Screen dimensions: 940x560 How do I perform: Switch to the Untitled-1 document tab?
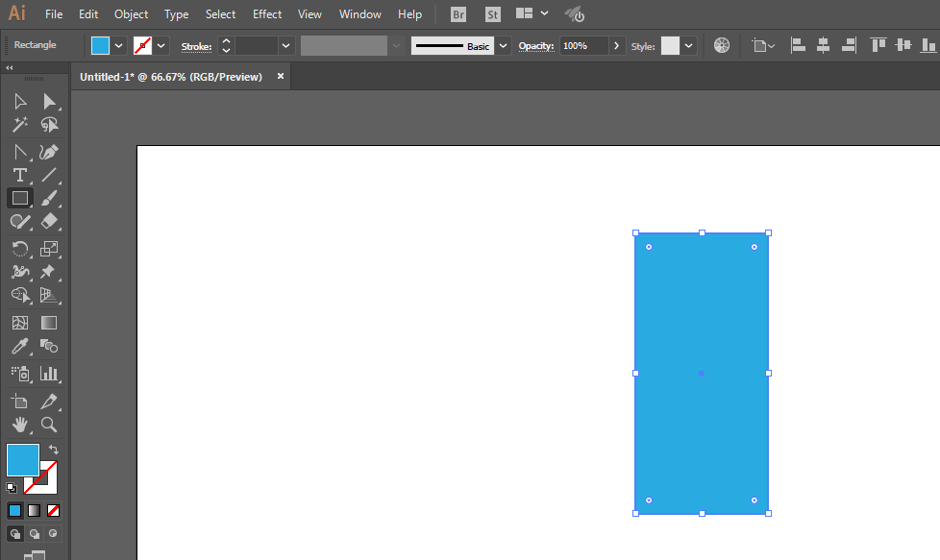pos(171,77)
